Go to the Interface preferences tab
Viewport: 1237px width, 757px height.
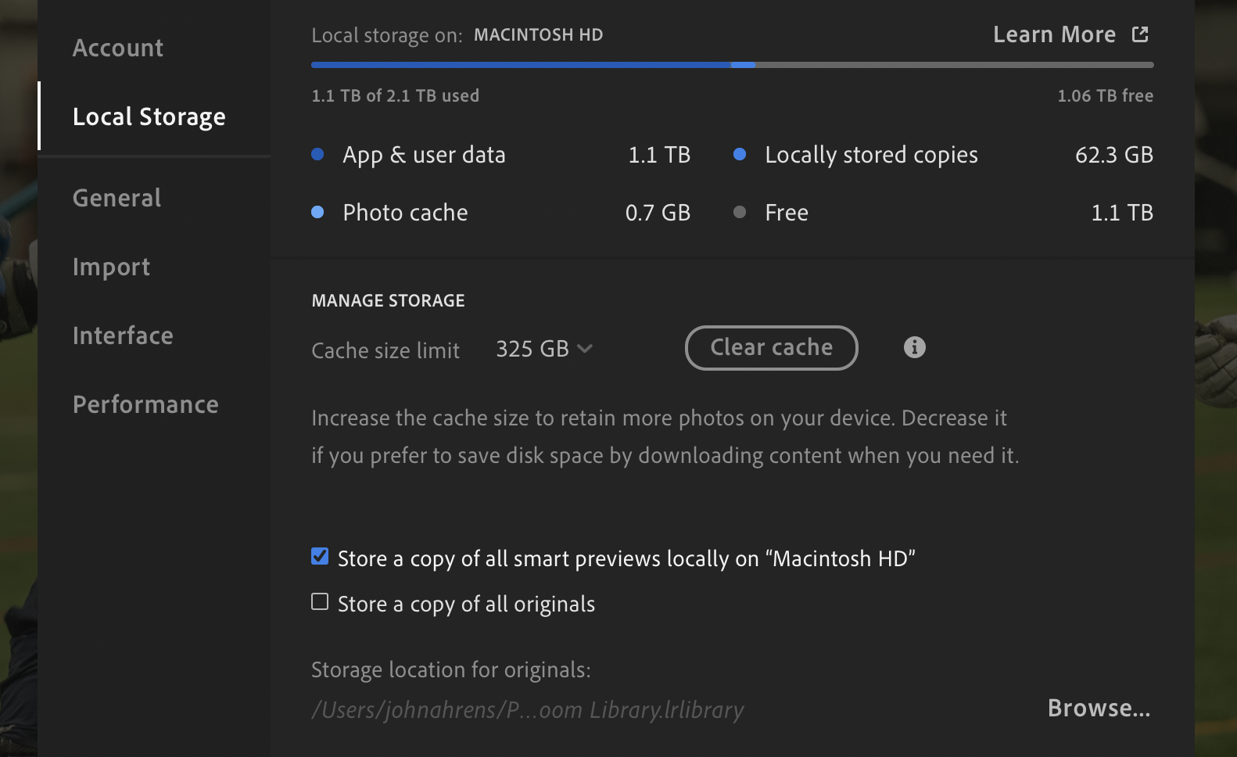tap(123, 335)
